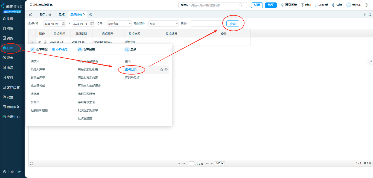The height and width of the screenshot is (178, 373).
Task: Click the 查询 query button
Action: (233, 24)
